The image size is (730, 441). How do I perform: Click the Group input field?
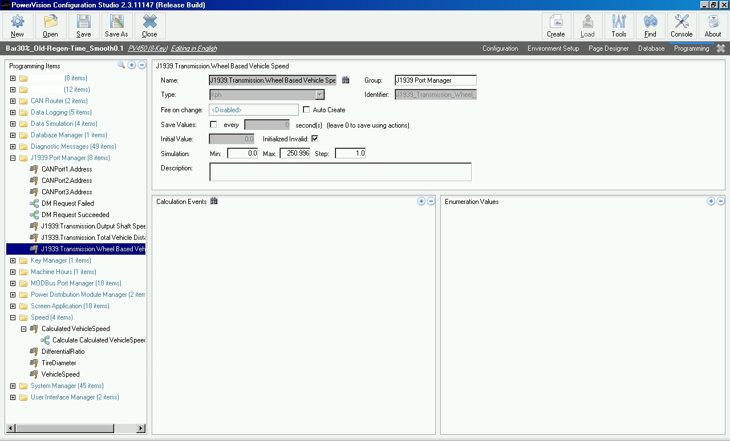tap(436, 80)
